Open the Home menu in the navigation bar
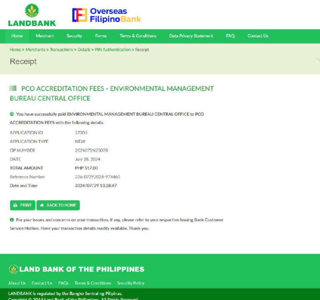Image resolution: width=320 pixels, height=300 pixels. (x=17, y=36)
